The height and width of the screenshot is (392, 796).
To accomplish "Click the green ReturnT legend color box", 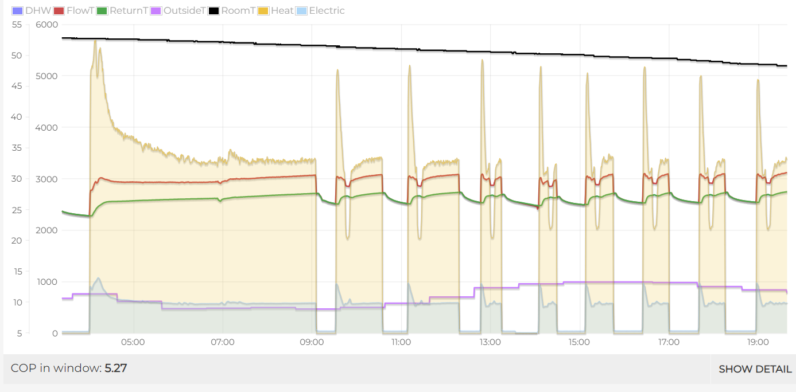I will click(102, 11).
